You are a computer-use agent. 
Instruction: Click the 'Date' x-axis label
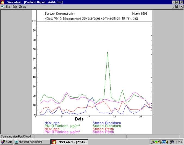[x=79, y=119]
